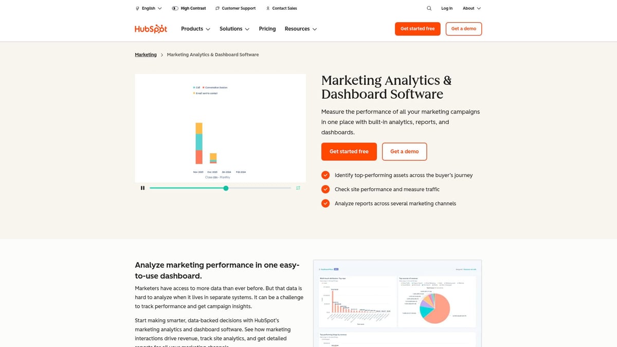Click the animation progress slider handle

[226, 188]
